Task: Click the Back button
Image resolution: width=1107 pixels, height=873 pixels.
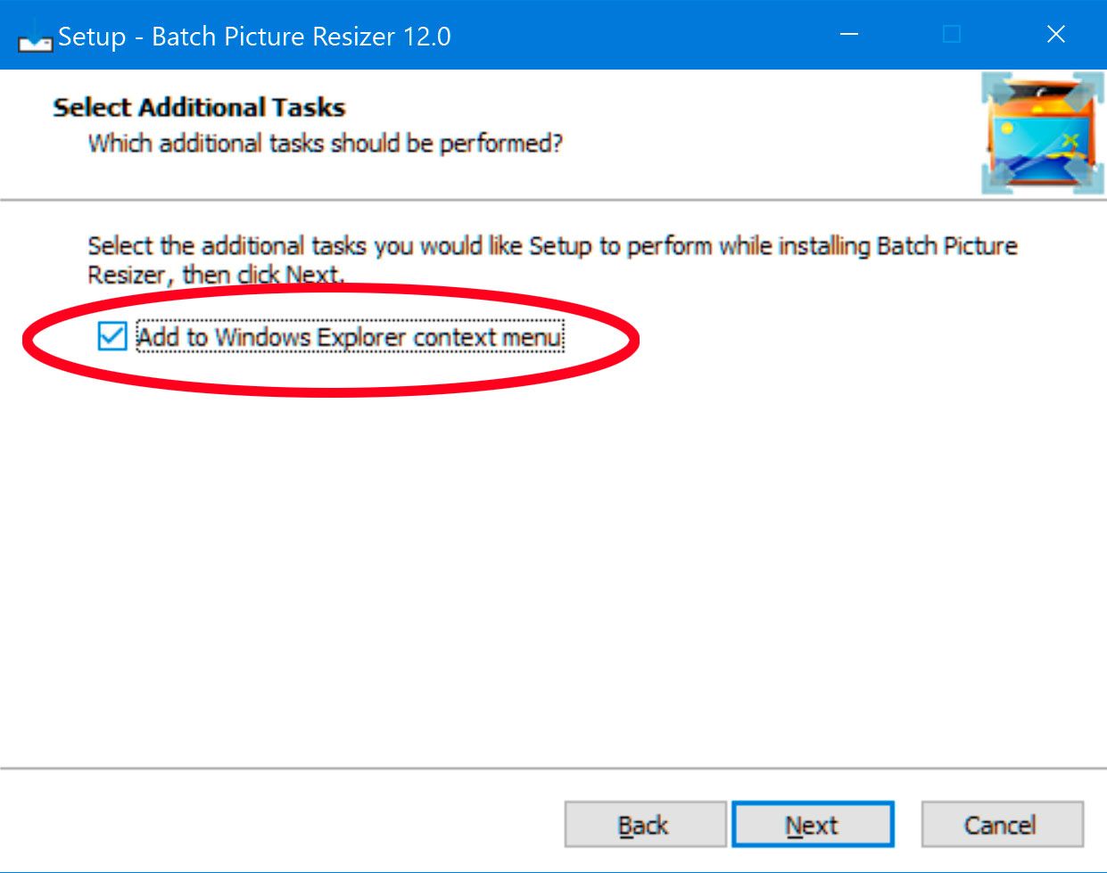Action: point(645,825)
